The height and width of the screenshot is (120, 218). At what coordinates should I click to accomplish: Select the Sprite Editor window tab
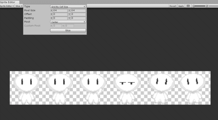(x=9, y=2)
